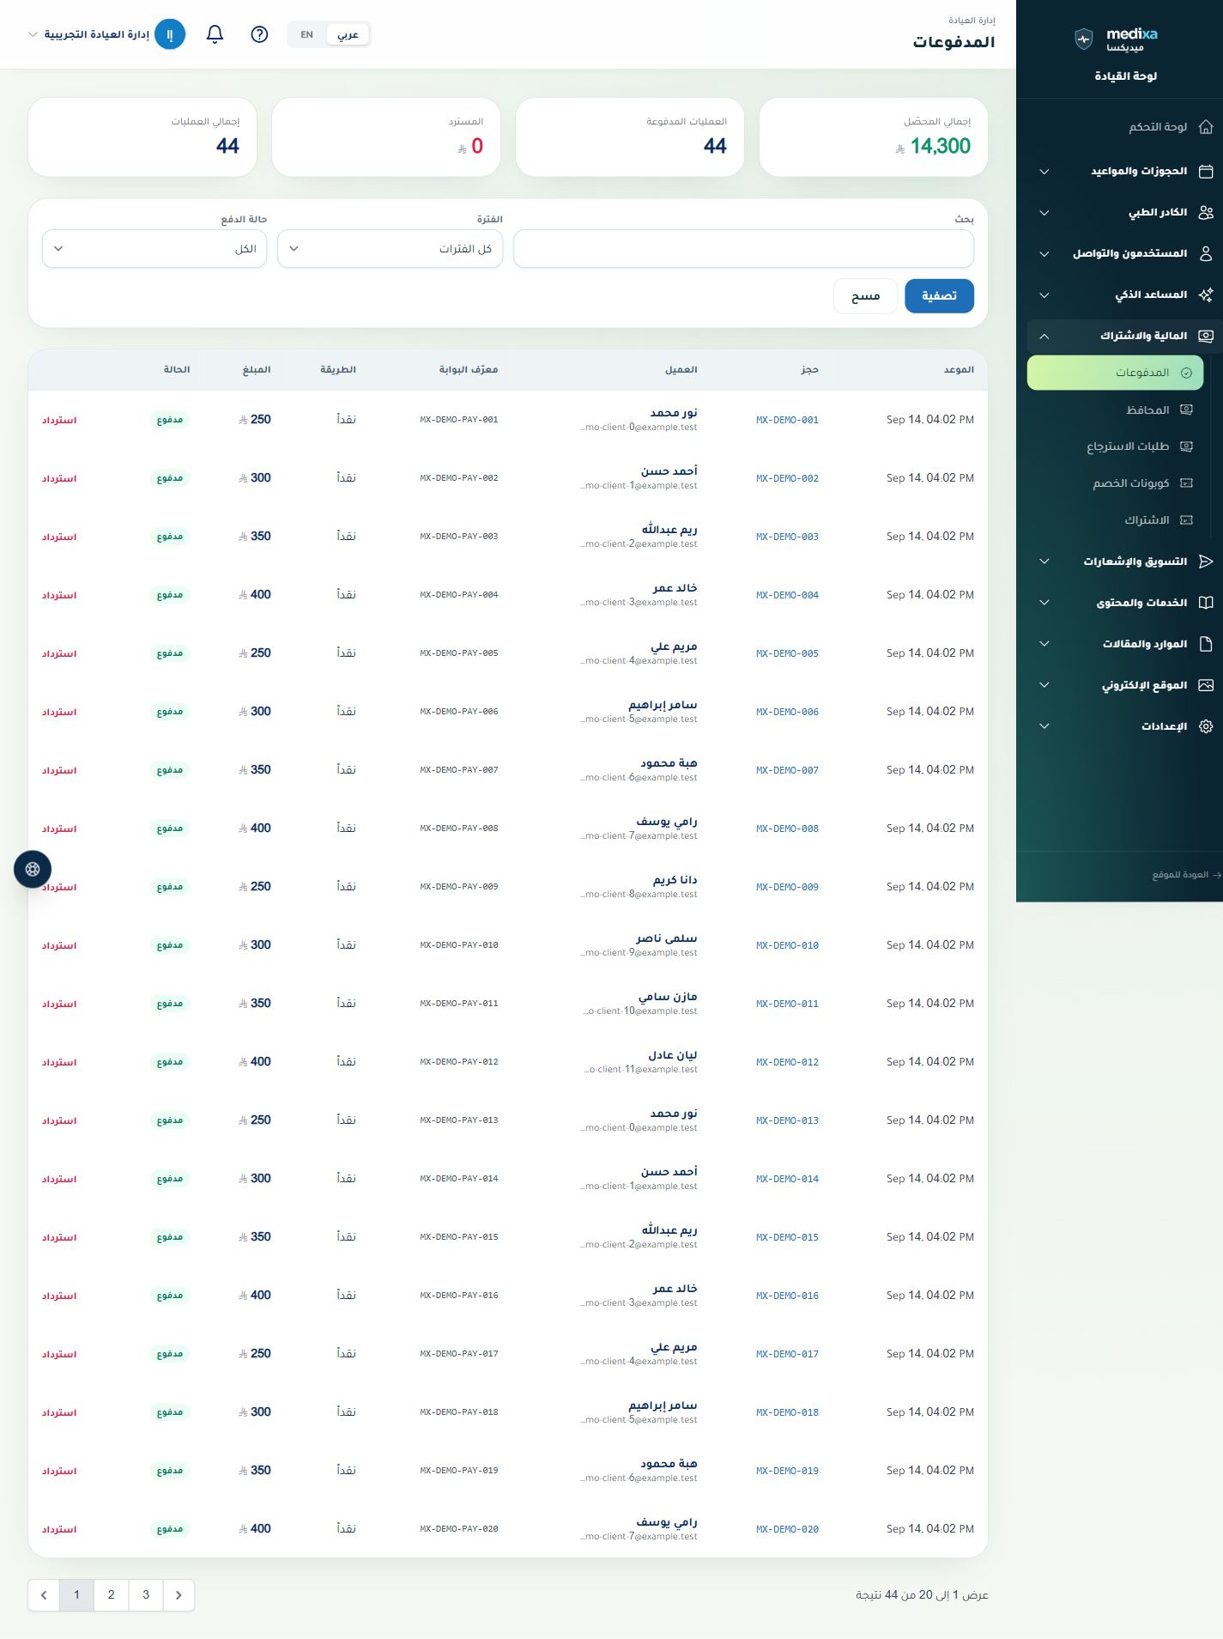The width and height of the screenshot is (1223, 1639).
Task: Go to next page arrow in pagination
Action: click(x=179, y=1594)
